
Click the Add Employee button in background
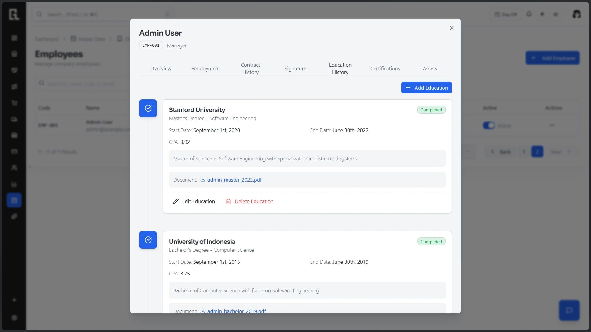(553, 58)
